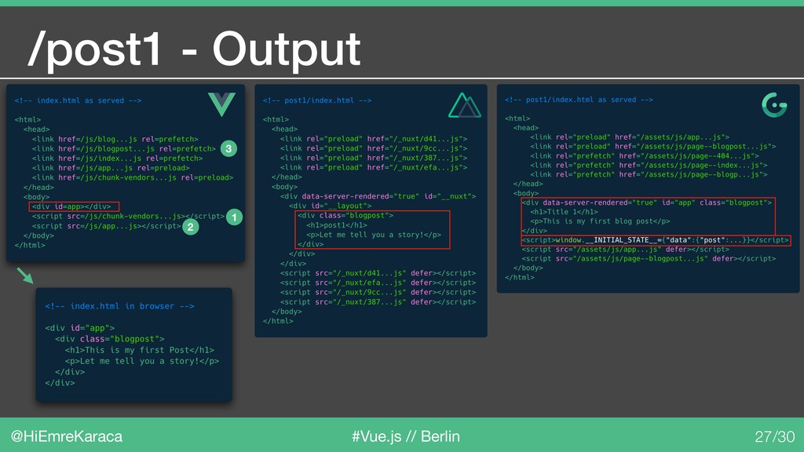
Task: Click the '<h1>Title 1</h1>' line
Action: [x=564, y=212]
